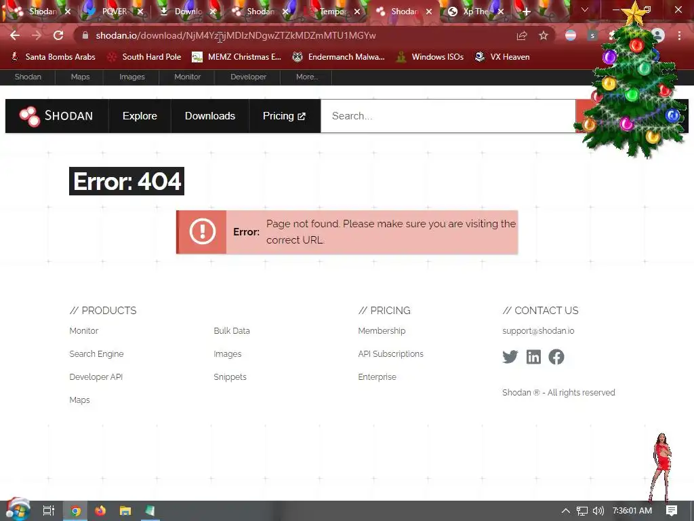
Task: Select Images in the top dark strip menu
Action: coord(132,77)
